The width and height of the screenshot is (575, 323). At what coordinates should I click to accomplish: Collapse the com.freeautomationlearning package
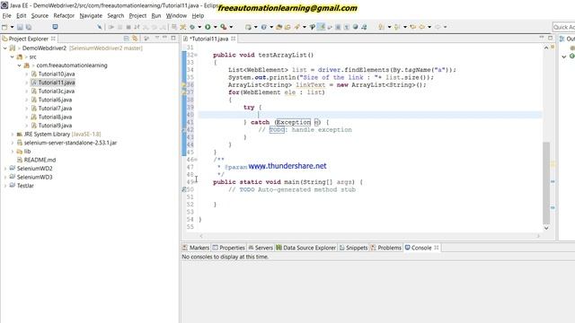coord(20,65)
